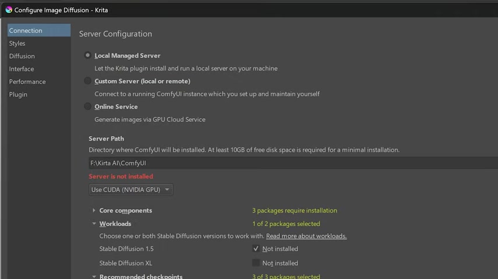The height and width of the screenshot is (279, 498).
Task: Collapse the Workloads section arrow
Action: click(x=94, y=224)
